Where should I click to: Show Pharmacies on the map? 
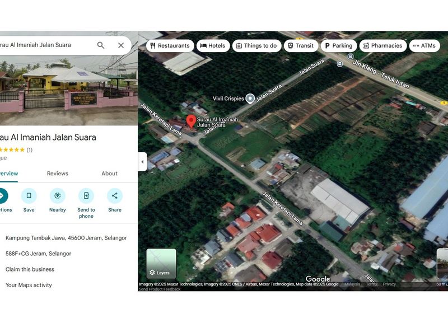click(383, 46)
